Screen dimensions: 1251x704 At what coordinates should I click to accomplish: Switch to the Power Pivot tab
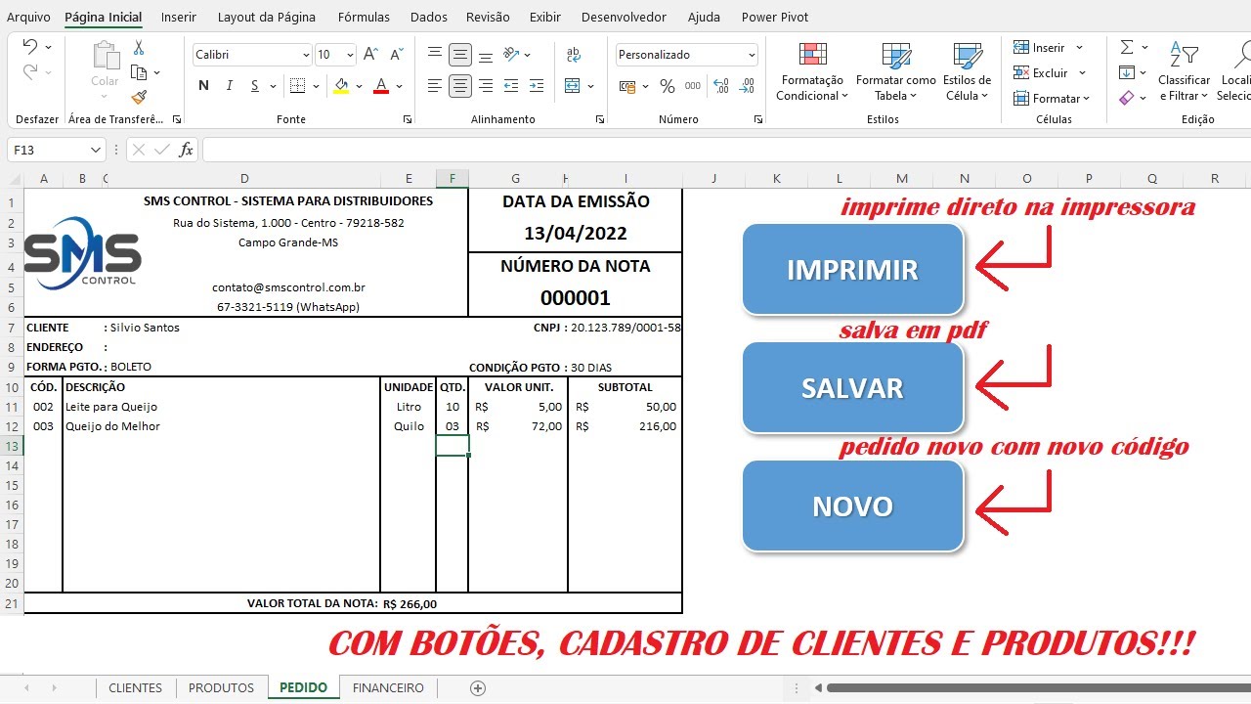pyautogui.click(x=775, y=17)
